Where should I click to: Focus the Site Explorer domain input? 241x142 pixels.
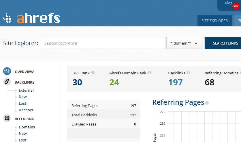pos(103,43)
